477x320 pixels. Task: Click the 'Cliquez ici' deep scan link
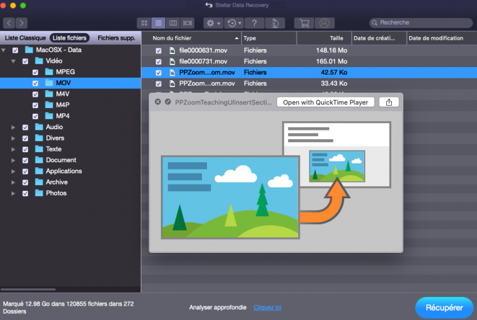(x=267, y=308)
